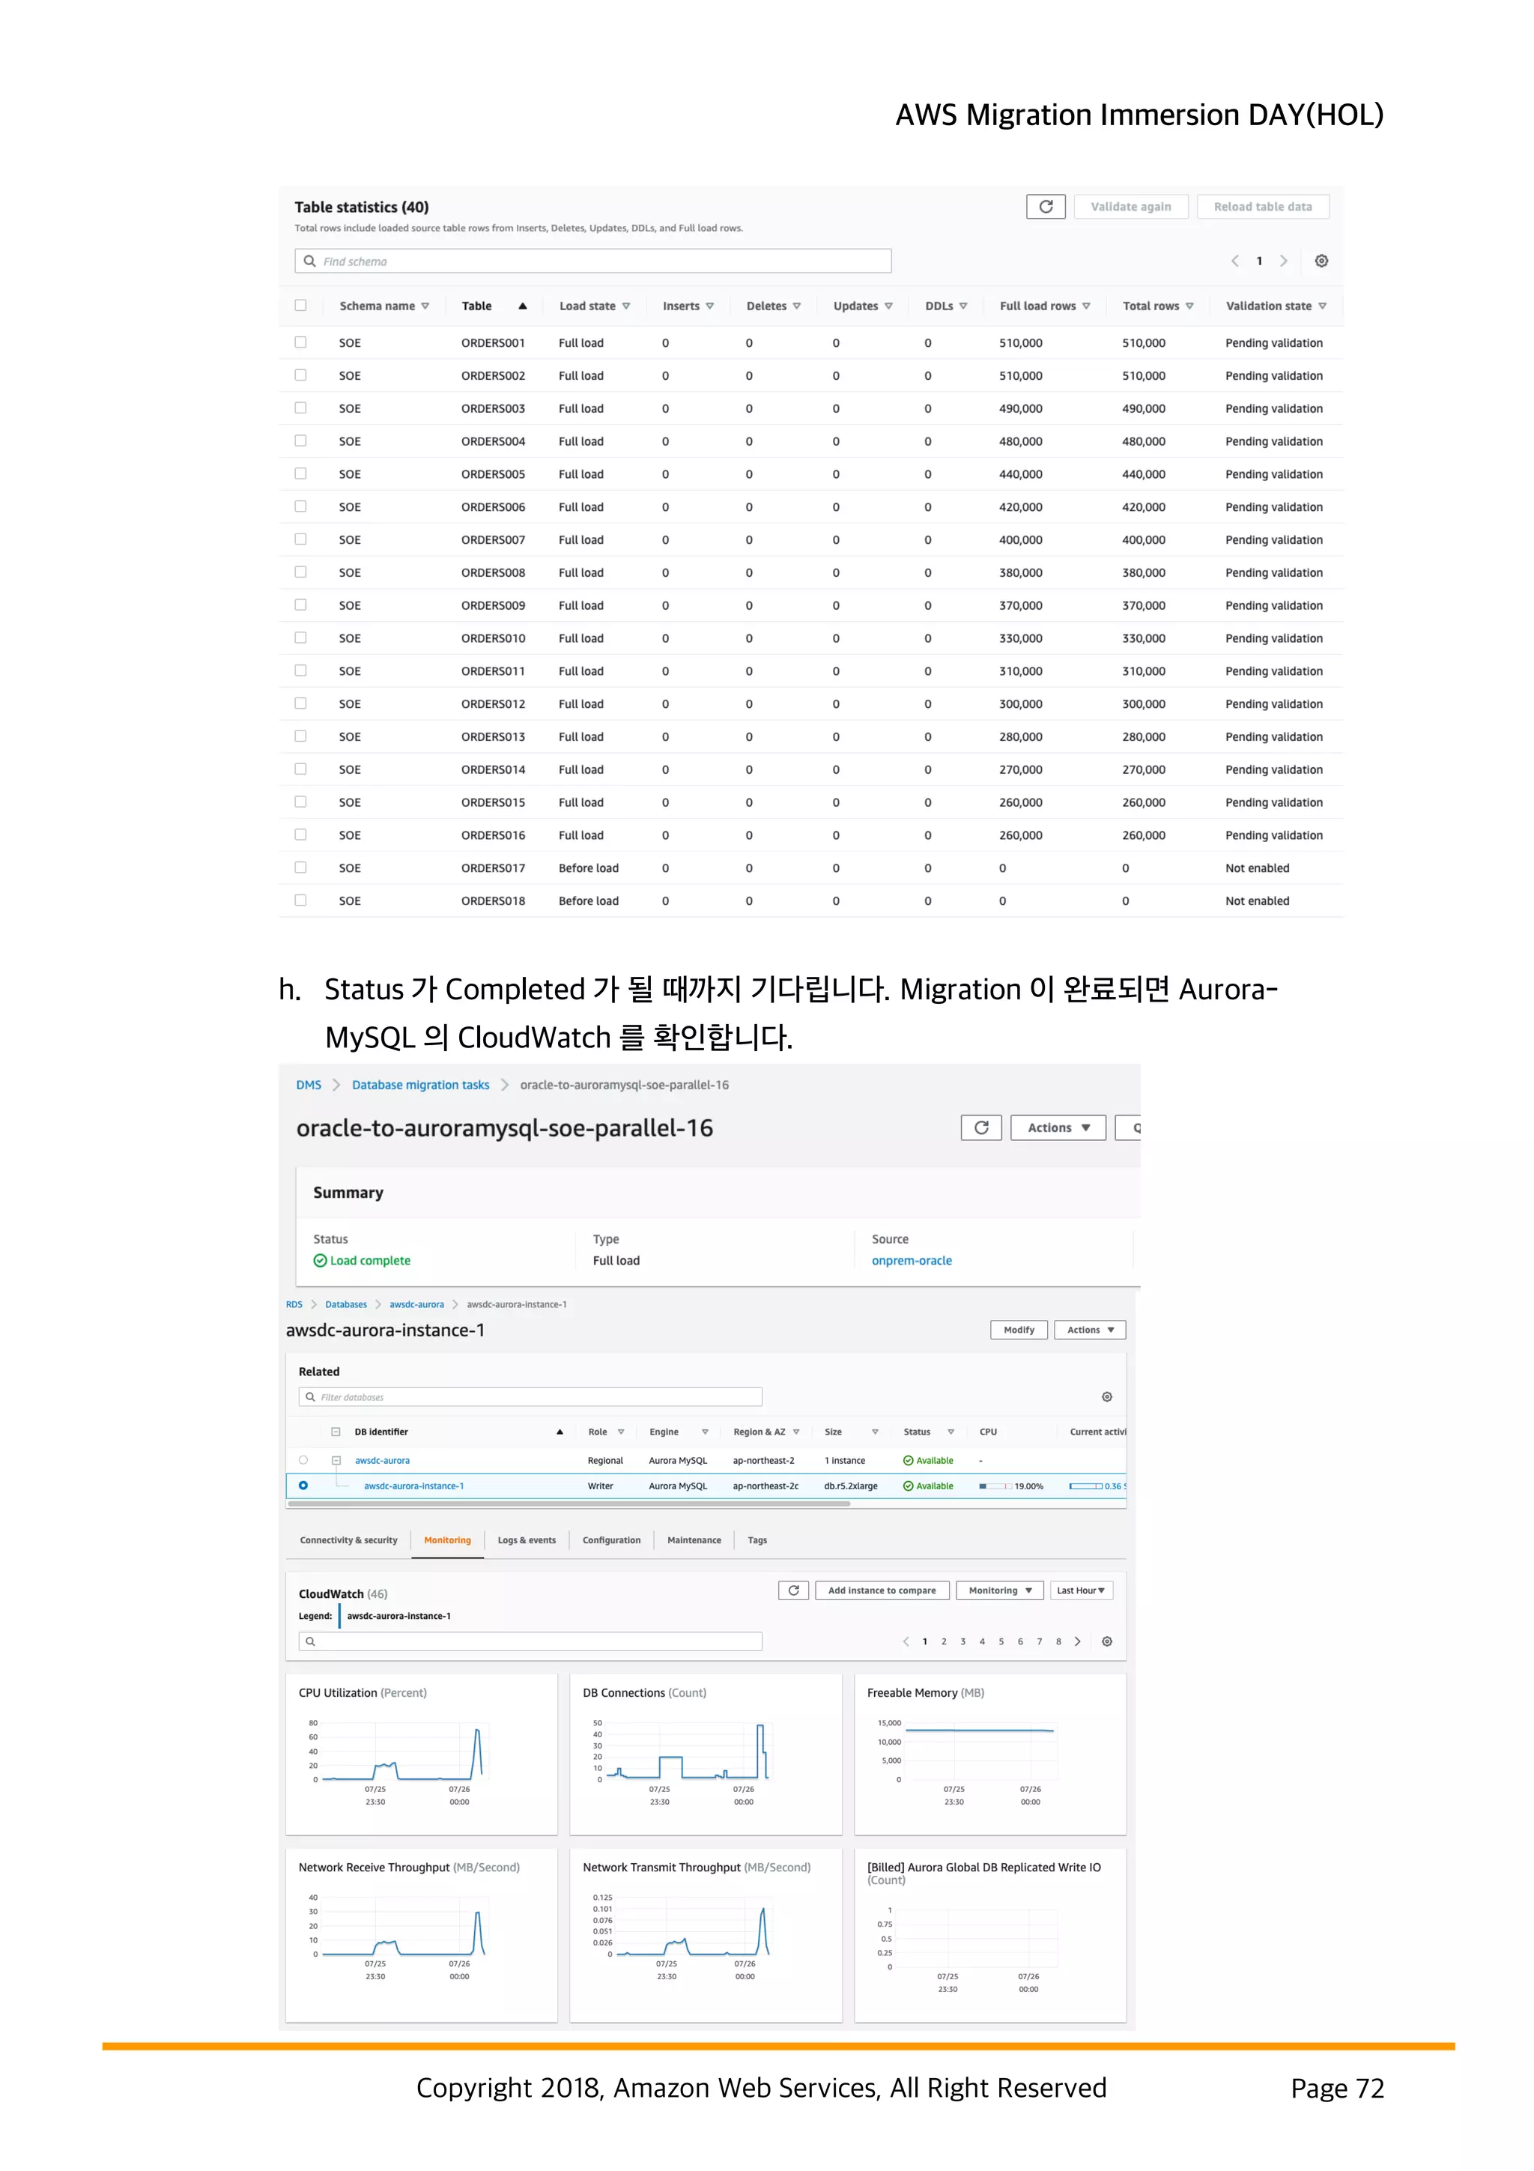Check the ORDERS006 row checkbox
This screenshot has height=2171, width=1534.
pos(300,507)
